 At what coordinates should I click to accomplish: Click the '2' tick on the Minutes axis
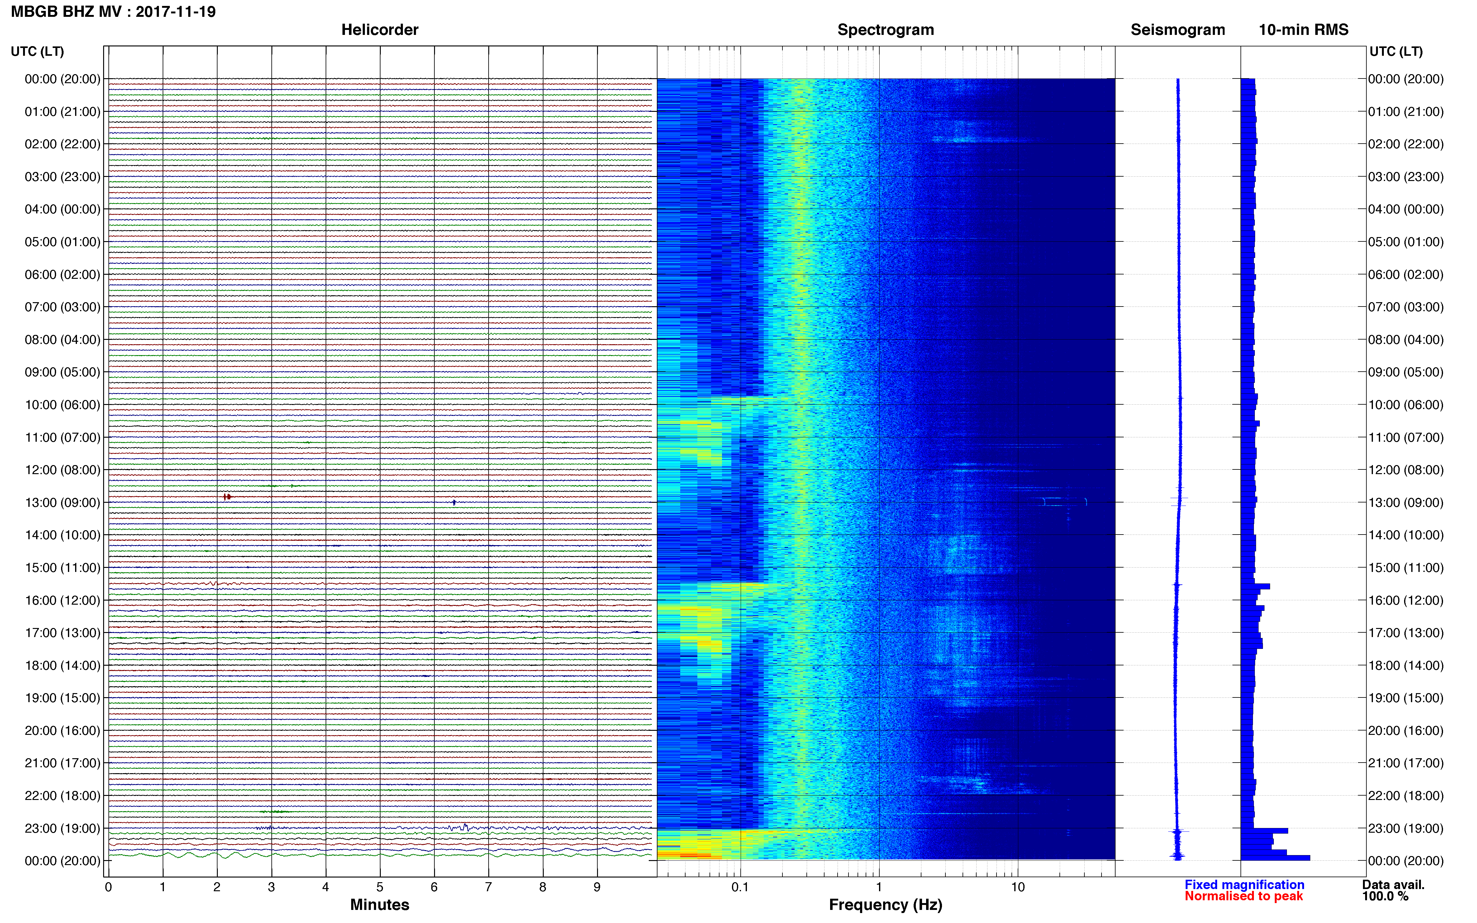(x=217, y=887)
